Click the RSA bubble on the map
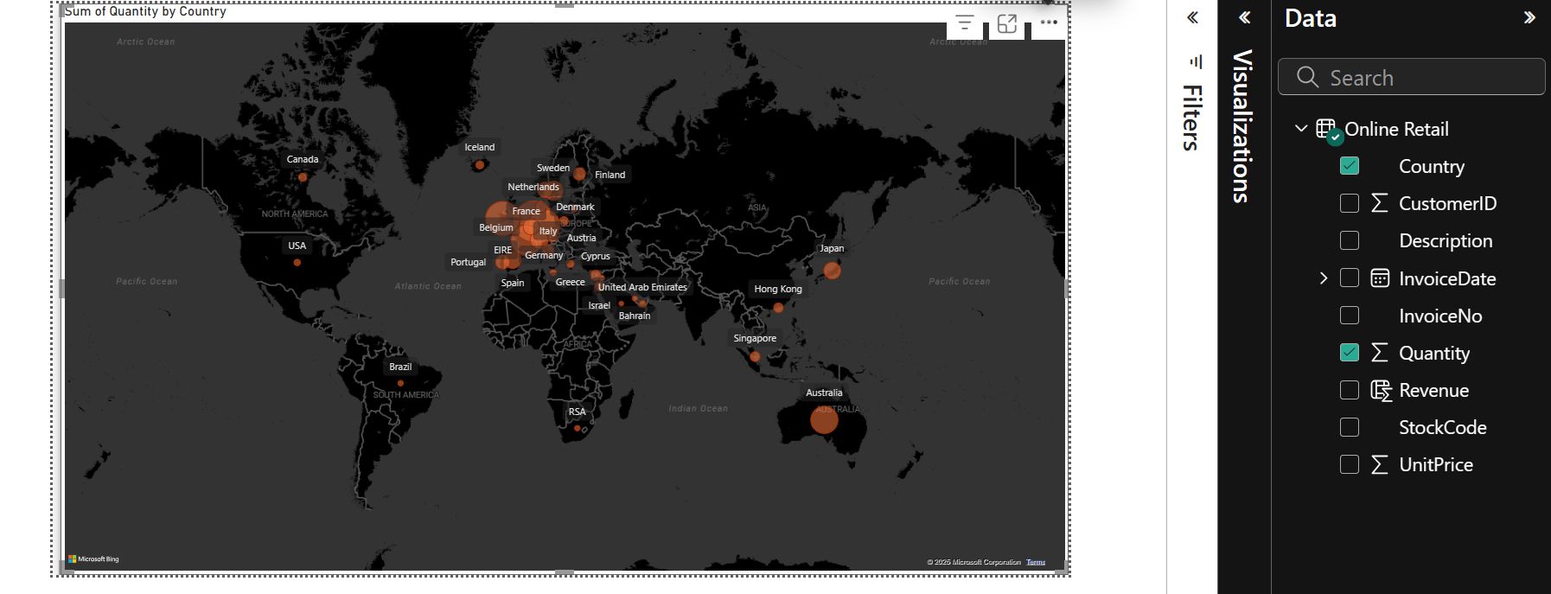The height and width of the screenshot is (594, 1551). pos(578,428)
